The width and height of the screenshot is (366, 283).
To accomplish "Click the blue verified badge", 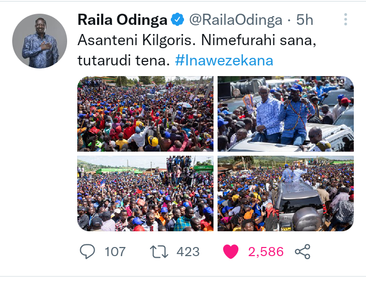I will [x=177, y=19].
